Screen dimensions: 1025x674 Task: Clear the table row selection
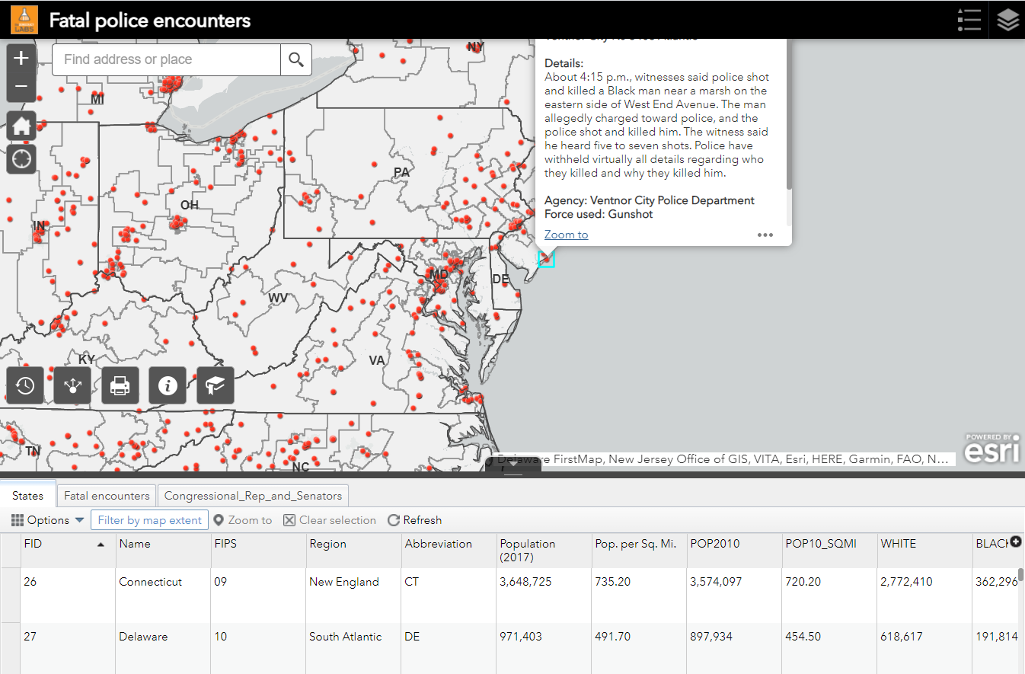point(329,520)
